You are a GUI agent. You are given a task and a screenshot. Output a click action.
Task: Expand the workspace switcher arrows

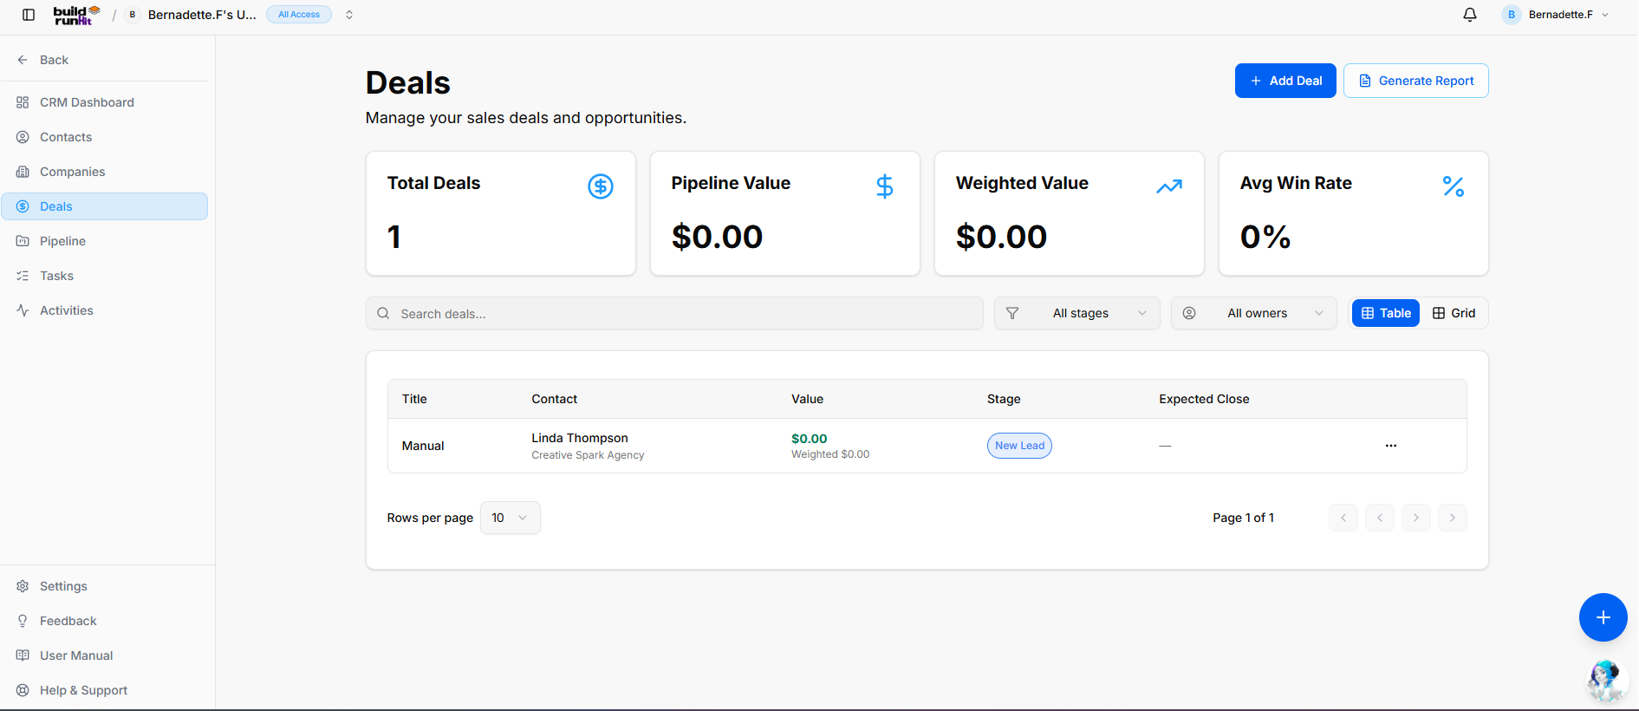[349, 15]
